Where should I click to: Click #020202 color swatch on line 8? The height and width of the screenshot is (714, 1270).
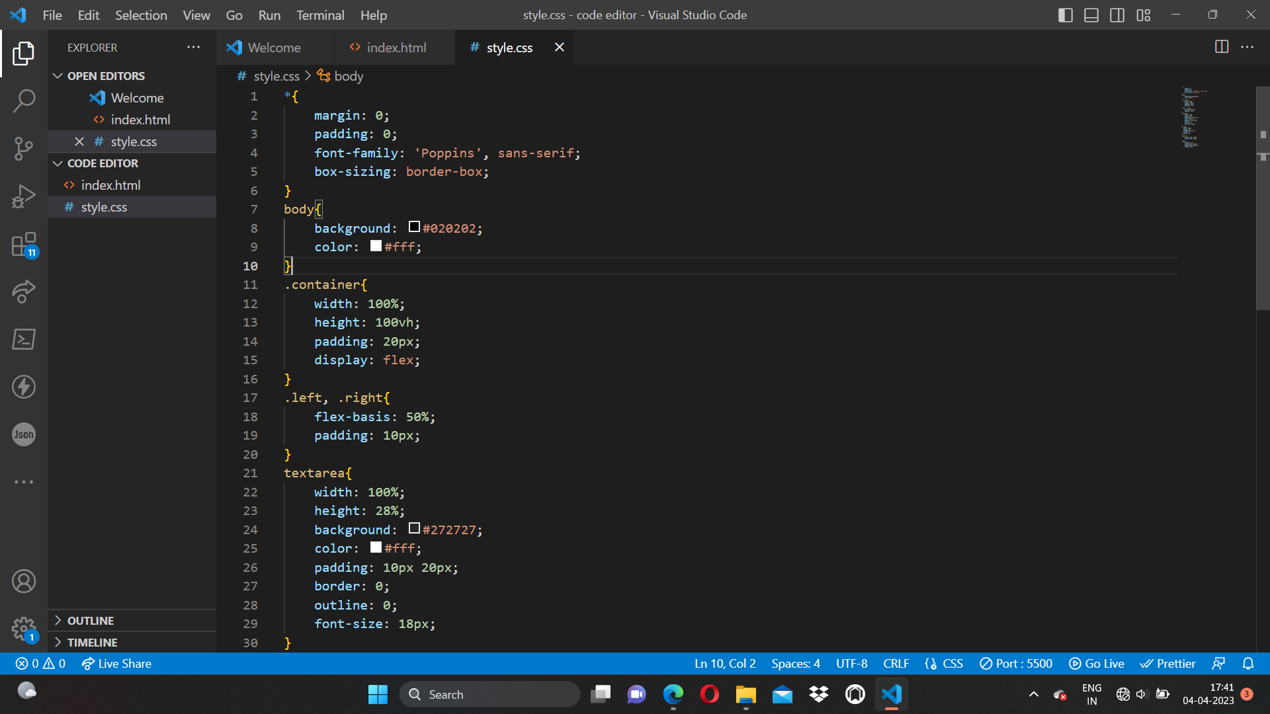pos(415,227)
